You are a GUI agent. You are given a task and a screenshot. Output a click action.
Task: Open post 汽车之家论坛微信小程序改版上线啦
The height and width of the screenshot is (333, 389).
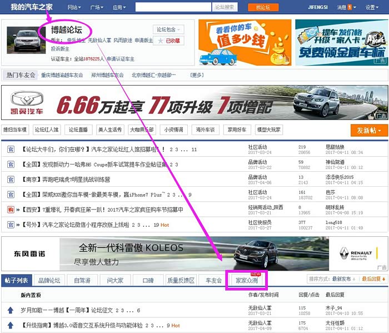tap(76, 225)
